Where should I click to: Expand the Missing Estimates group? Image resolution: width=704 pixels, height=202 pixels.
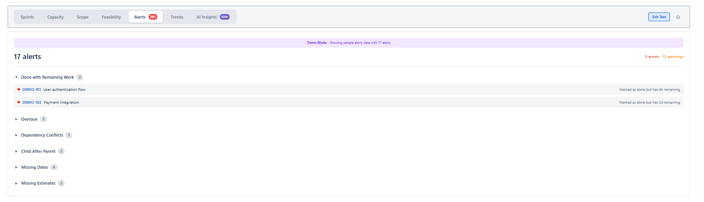[16, 183]
